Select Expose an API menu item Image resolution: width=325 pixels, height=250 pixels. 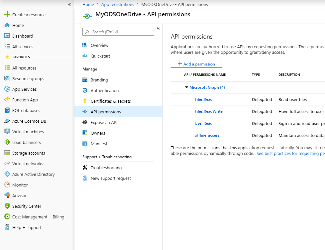(x=104, y=122)
